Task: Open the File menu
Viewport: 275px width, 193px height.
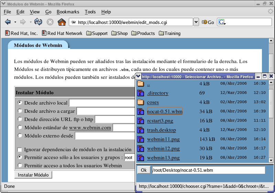Action: pos(7,12)
